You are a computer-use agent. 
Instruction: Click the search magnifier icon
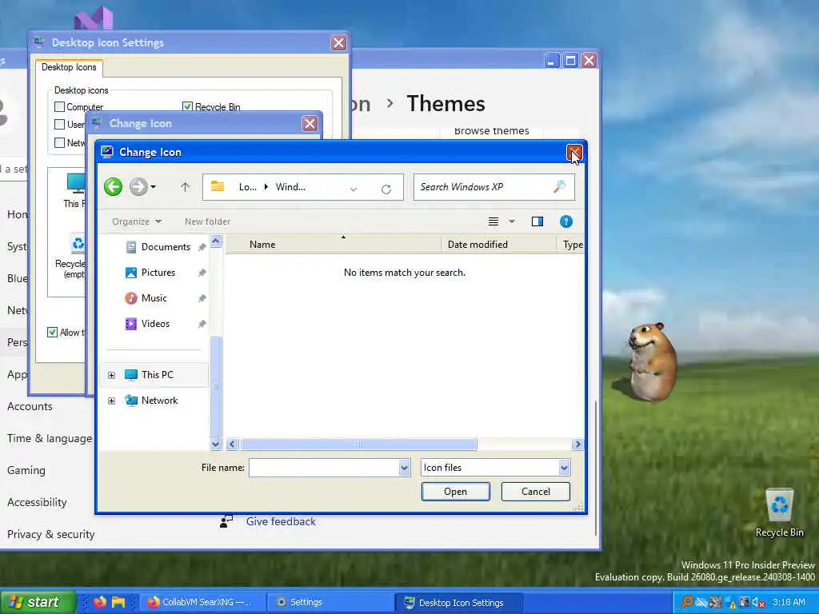559,186
